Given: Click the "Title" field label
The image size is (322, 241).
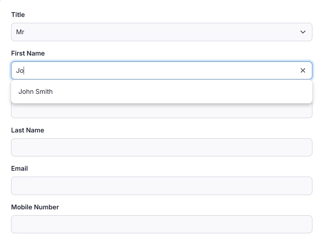Looking at the screenshot, I should 18,15.
